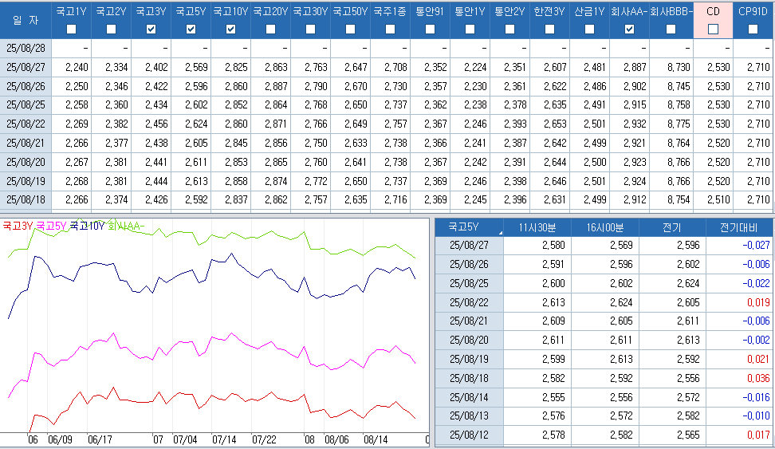Select 25/08/22 date in lower-right table
The width and height of the screenshot is (775, 449).
coord(469,302)
